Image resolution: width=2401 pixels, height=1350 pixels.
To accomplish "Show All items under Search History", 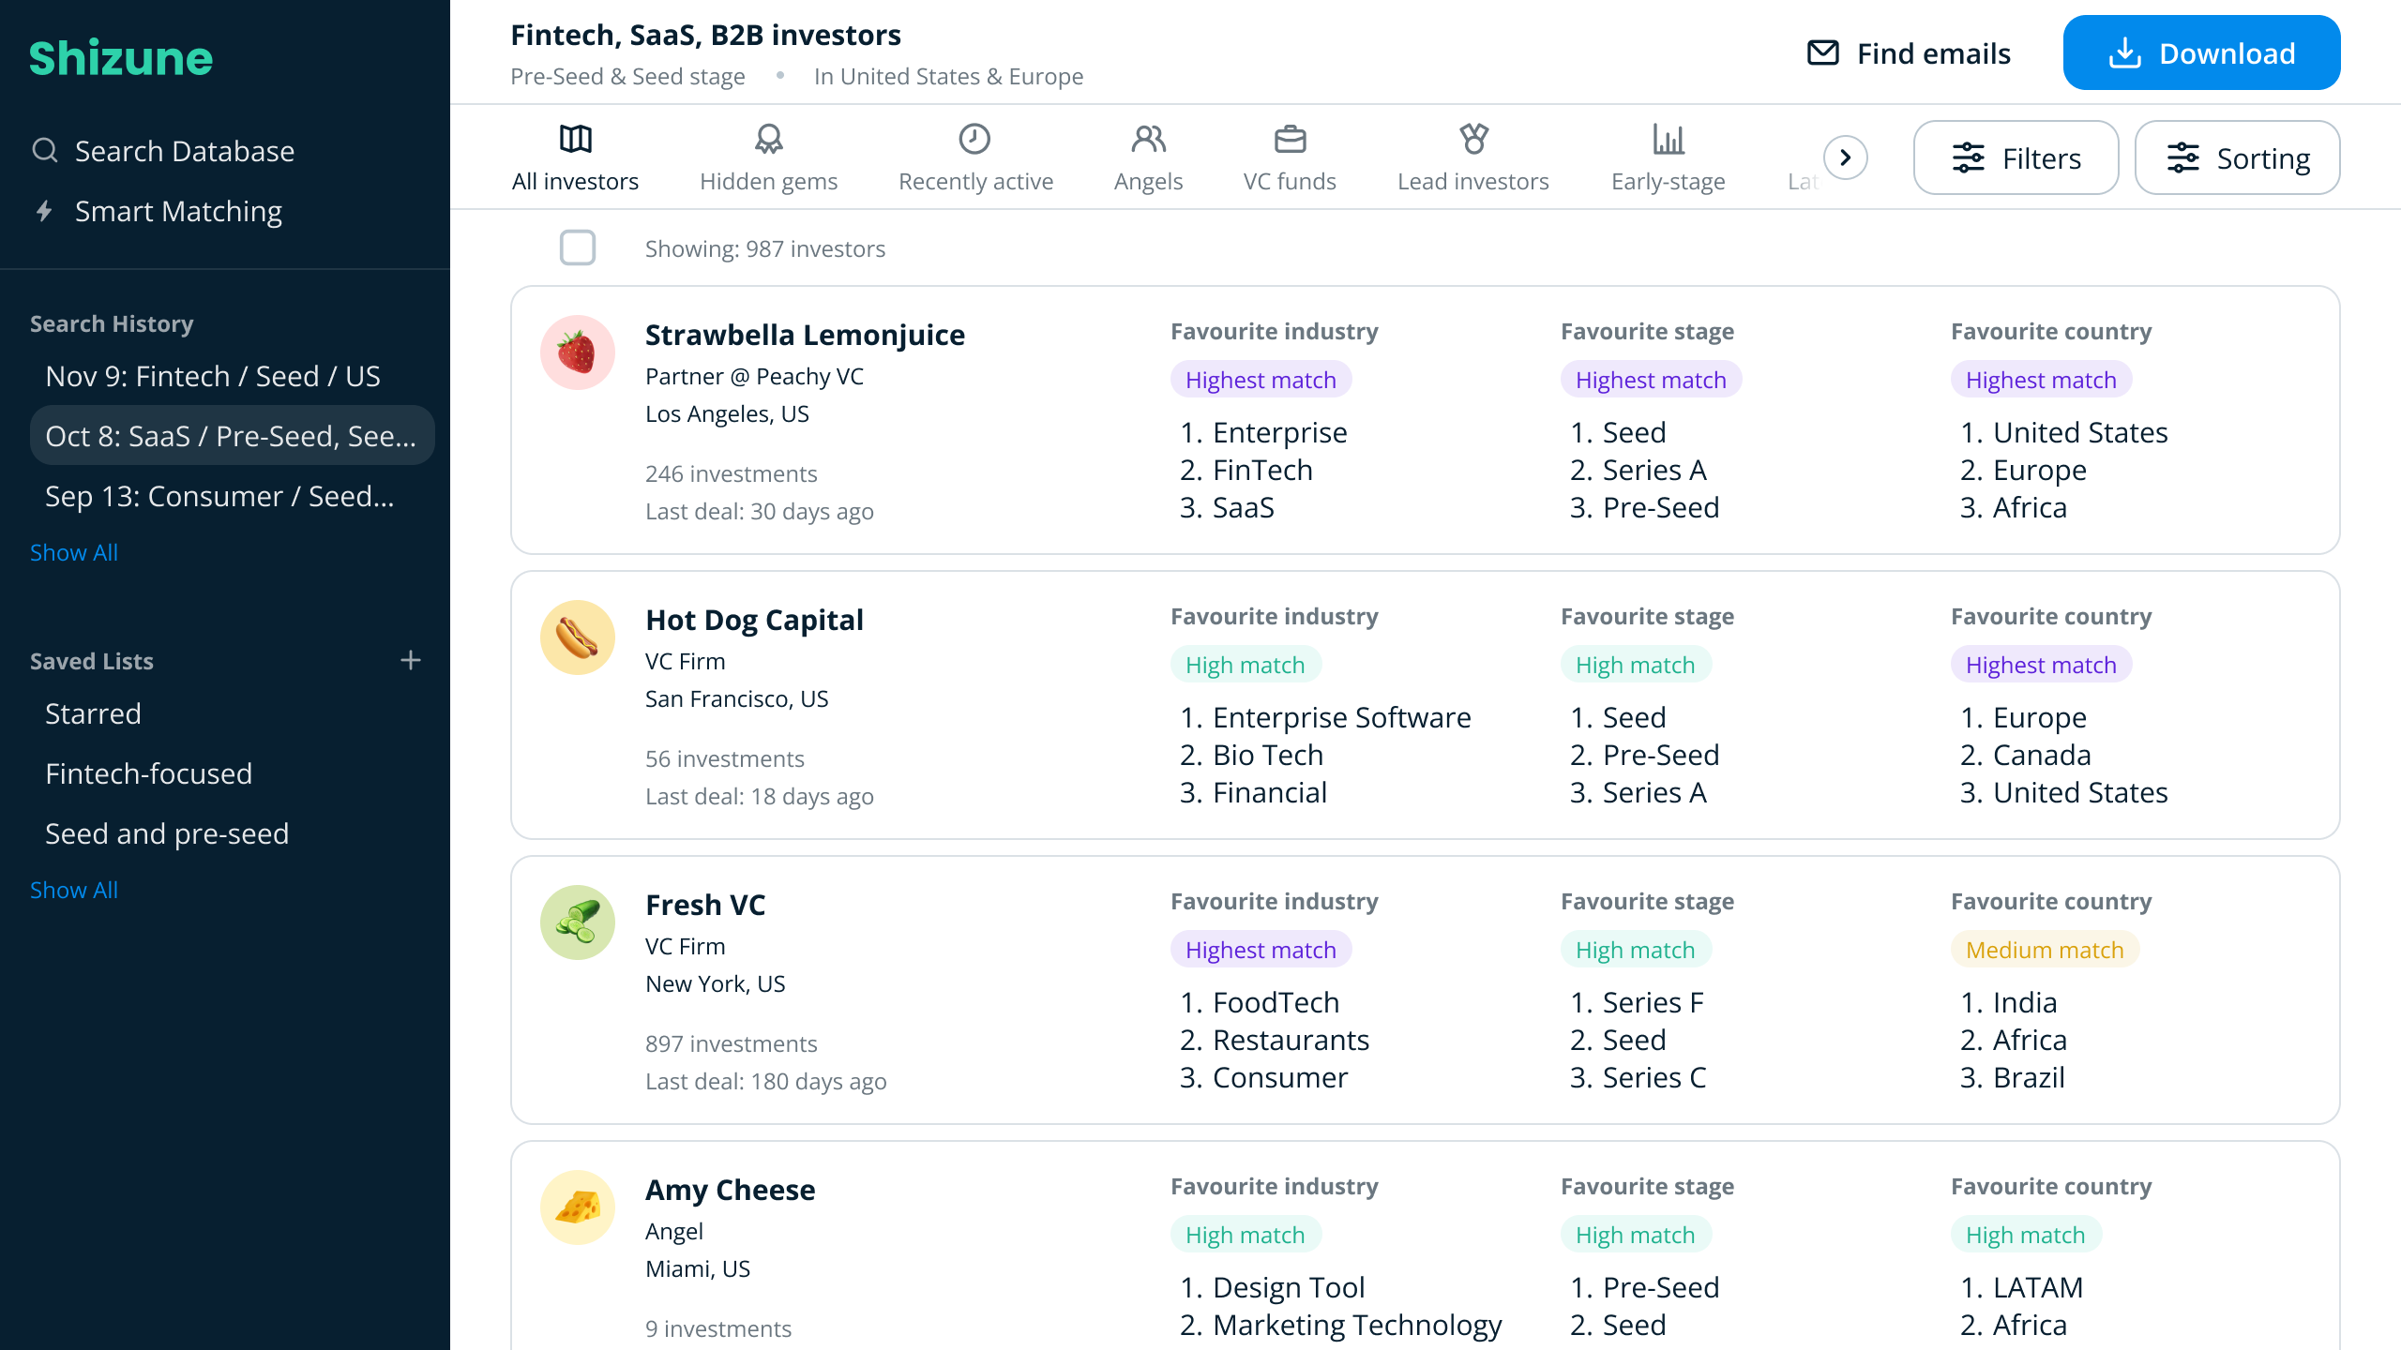I will point(73,552).
